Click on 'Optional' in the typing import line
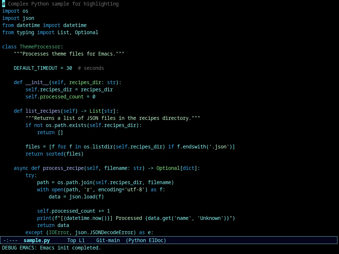This screenshot has height=254, width=339. click(x=86, y=32)
